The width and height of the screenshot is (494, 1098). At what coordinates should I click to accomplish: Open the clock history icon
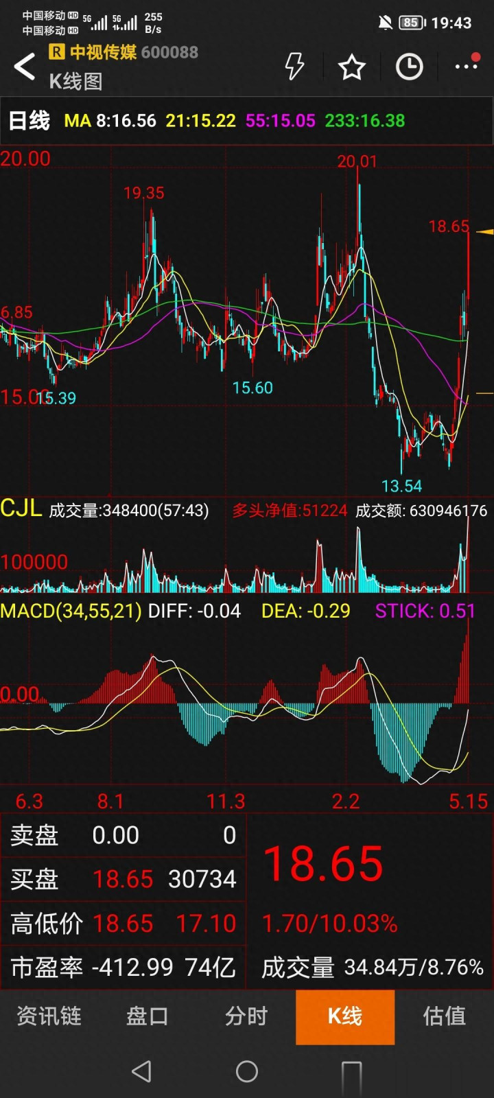[x=410, y=67]
